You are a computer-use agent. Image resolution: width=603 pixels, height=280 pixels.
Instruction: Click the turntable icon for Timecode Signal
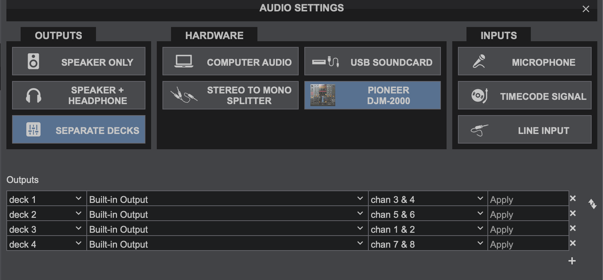click(479, 96)
